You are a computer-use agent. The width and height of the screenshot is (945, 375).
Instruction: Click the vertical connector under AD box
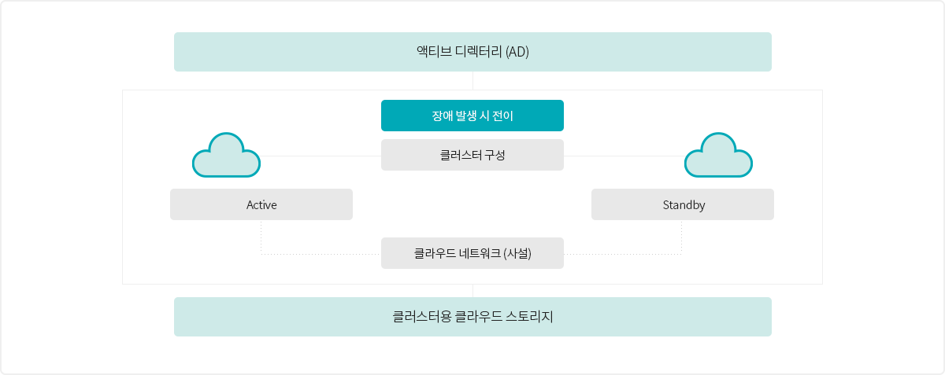472,80
